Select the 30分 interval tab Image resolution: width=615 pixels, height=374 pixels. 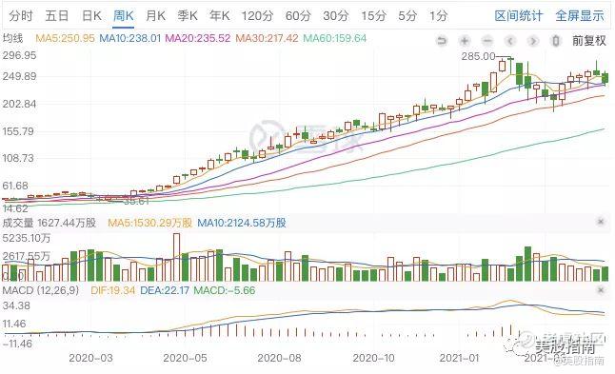[336, 16]
